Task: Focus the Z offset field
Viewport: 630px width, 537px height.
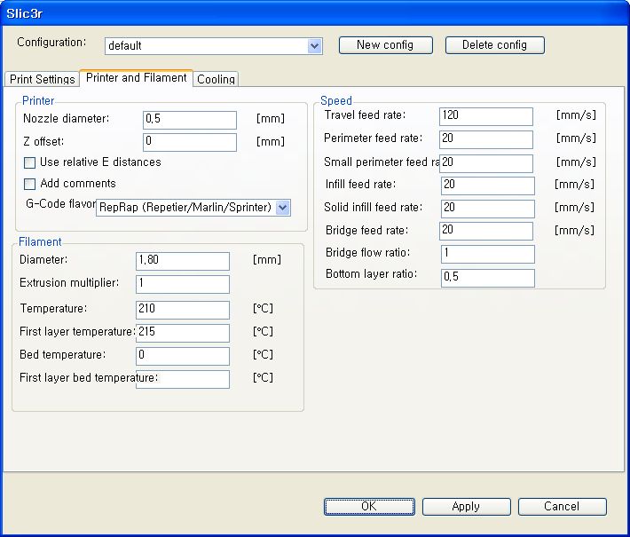Action: 189,142
